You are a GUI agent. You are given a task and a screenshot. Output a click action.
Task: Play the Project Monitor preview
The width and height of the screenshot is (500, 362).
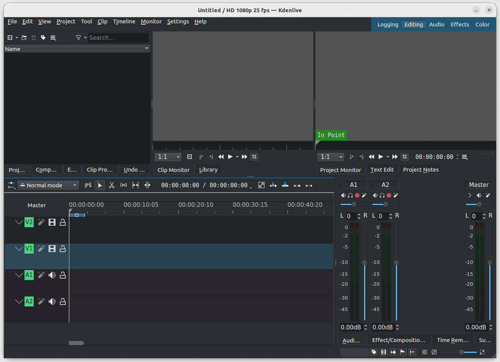click(381, 157)
